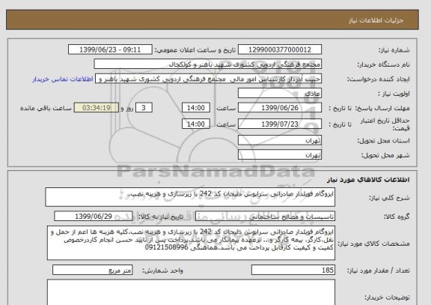
Task: Click the اطلاعات کالاهای مورد نیاز section heading
Action: (x=368, y=180)
